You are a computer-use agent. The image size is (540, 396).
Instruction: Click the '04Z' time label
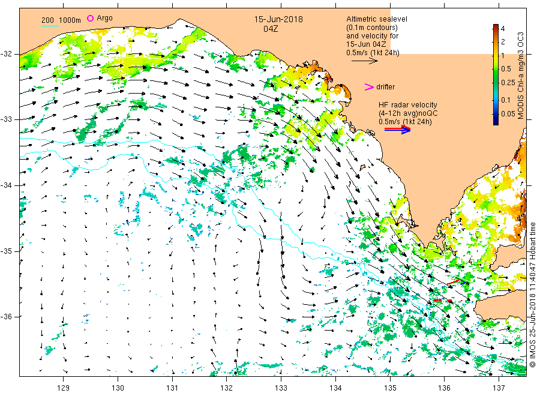tap(271, 29)
